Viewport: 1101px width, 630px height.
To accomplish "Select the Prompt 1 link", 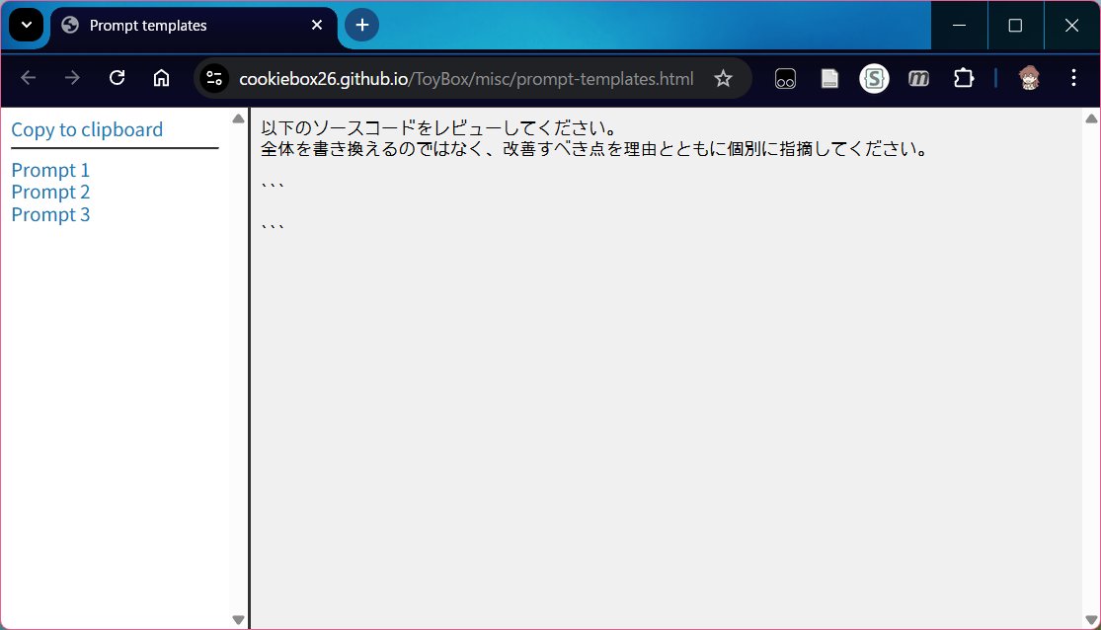I will (x=50, y=170).
